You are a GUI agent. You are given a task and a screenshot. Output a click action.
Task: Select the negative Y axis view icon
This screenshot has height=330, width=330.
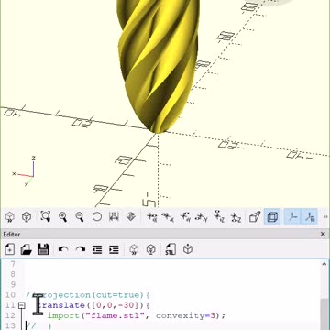pyautogui.click(x=202, y=217)
